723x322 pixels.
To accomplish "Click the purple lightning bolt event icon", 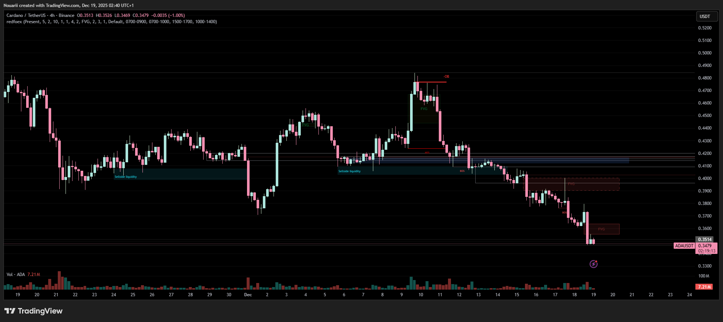I will pyautogui.click(x=593, y=264).
